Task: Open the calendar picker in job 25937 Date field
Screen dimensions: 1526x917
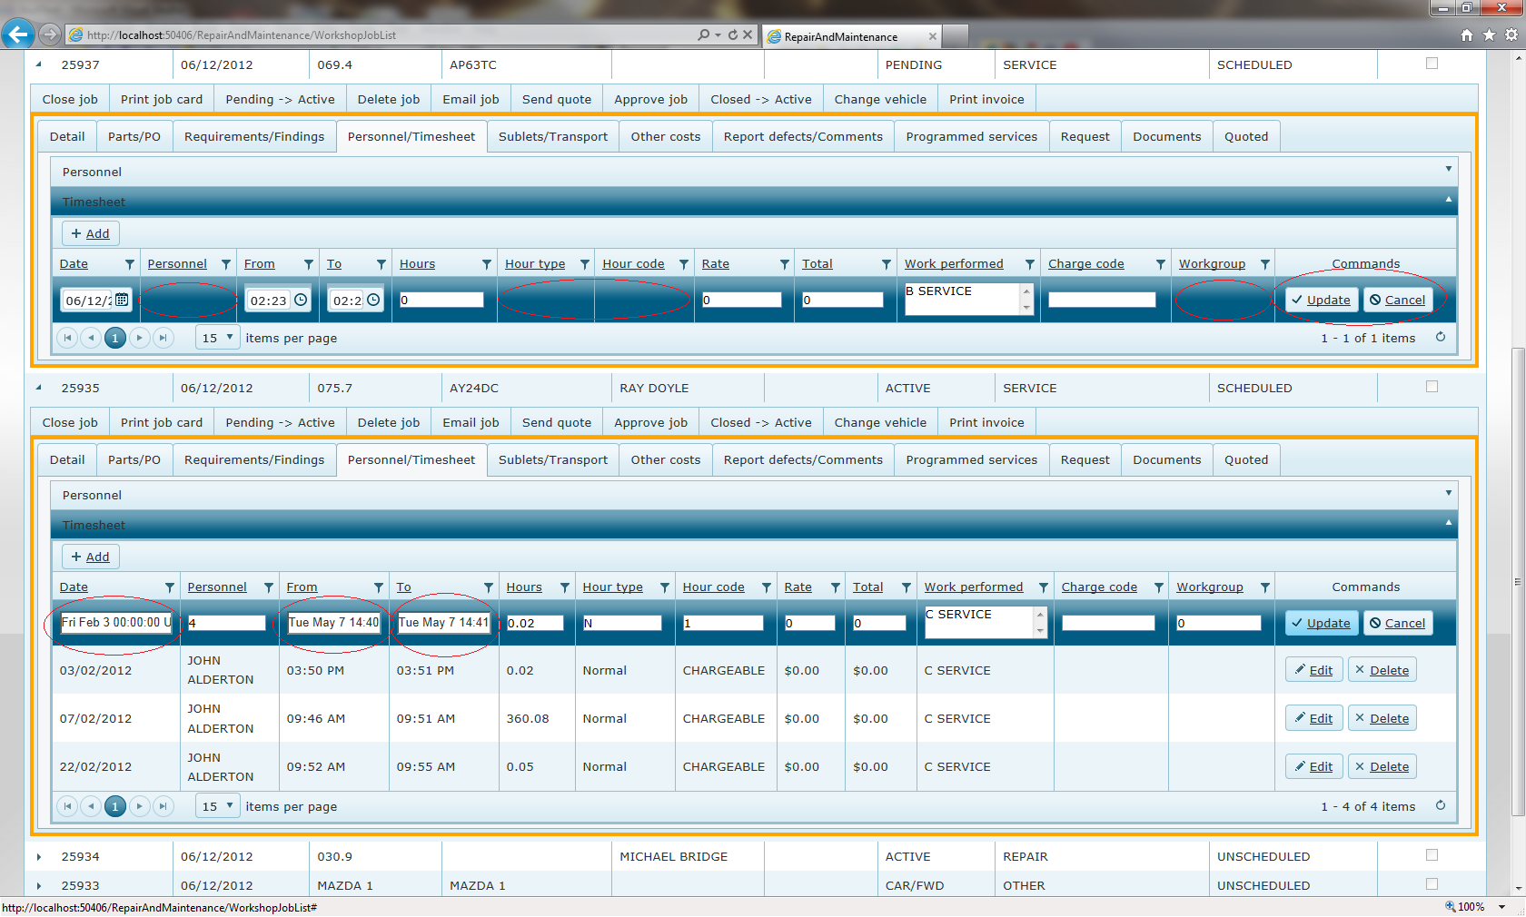Action: [x=122, y=300]
